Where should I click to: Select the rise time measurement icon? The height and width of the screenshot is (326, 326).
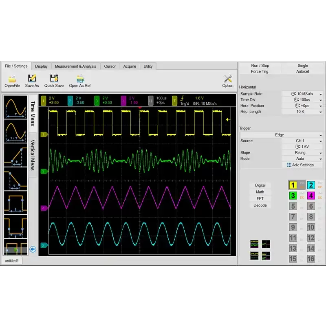[15, 155]
